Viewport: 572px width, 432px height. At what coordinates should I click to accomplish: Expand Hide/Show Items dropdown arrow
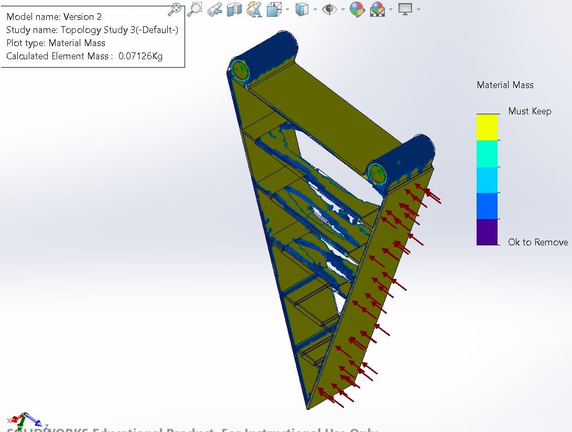pos(343,9)
